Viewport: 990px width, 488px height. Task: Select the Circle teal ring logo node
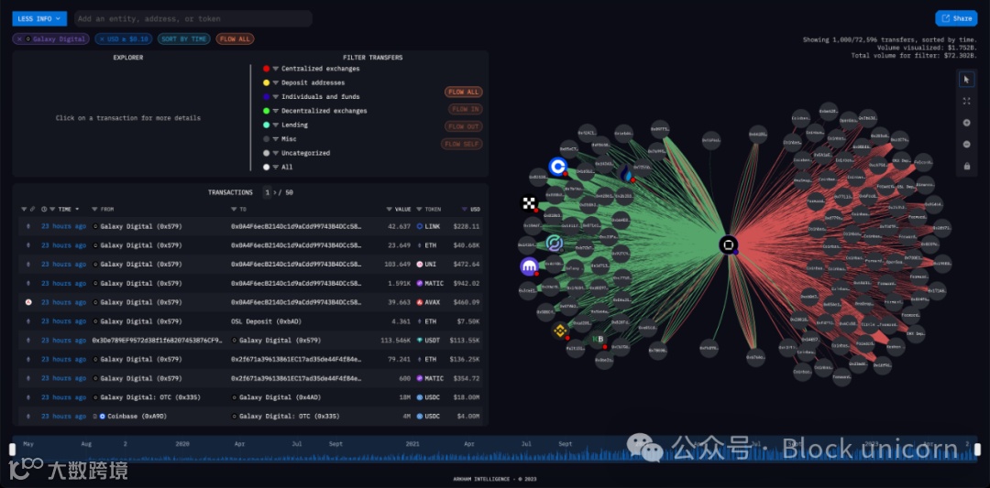(554, 243)
